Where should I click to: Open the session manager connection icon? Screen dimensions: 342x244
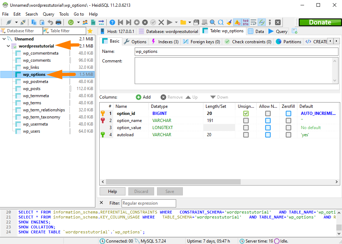9,22
